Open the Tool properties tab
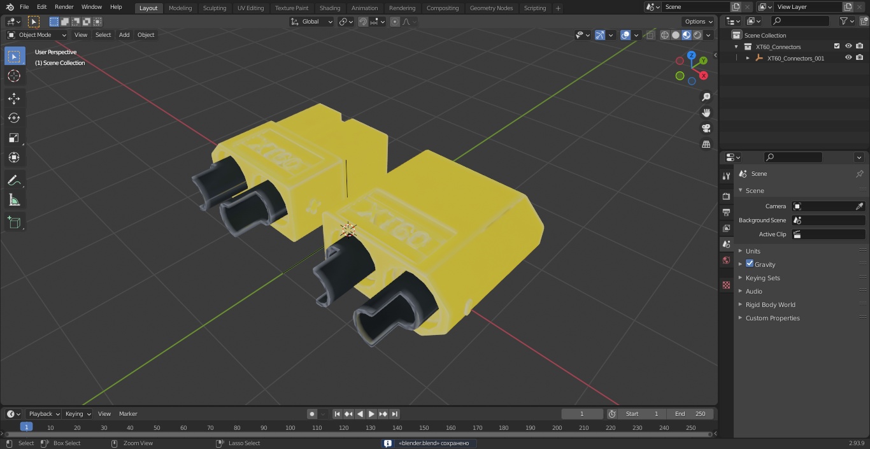Viewport: 870px width, 449px height. [726, 176]
